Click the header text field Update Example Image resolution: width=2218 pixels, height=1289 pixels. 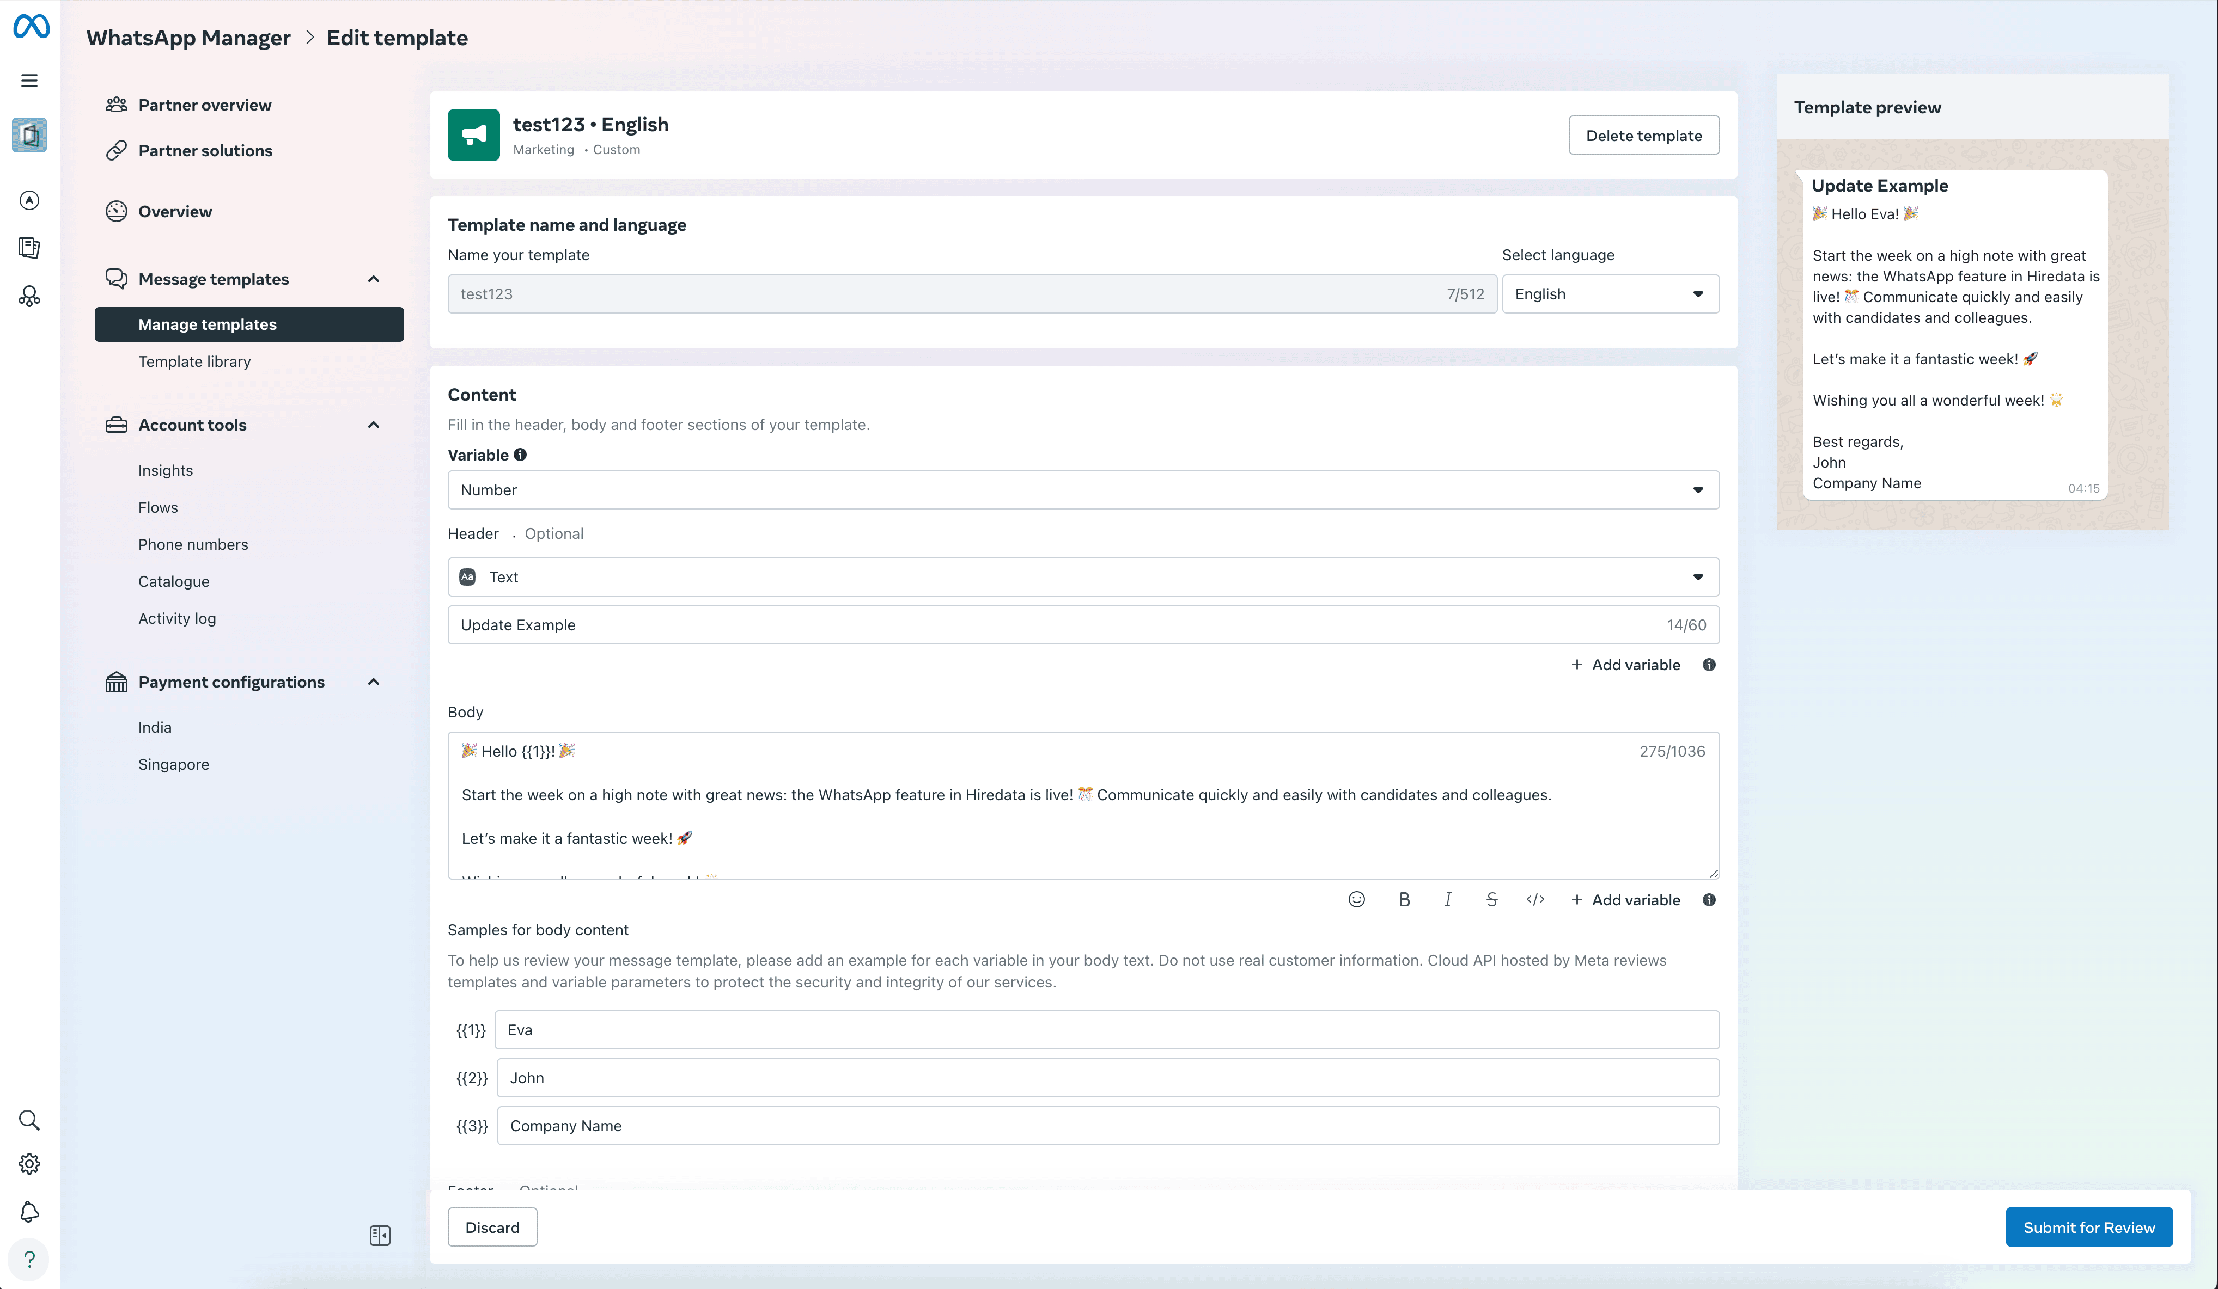point(1083,625)
